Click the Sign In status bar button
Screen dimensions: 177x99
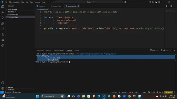click(168, 92)
